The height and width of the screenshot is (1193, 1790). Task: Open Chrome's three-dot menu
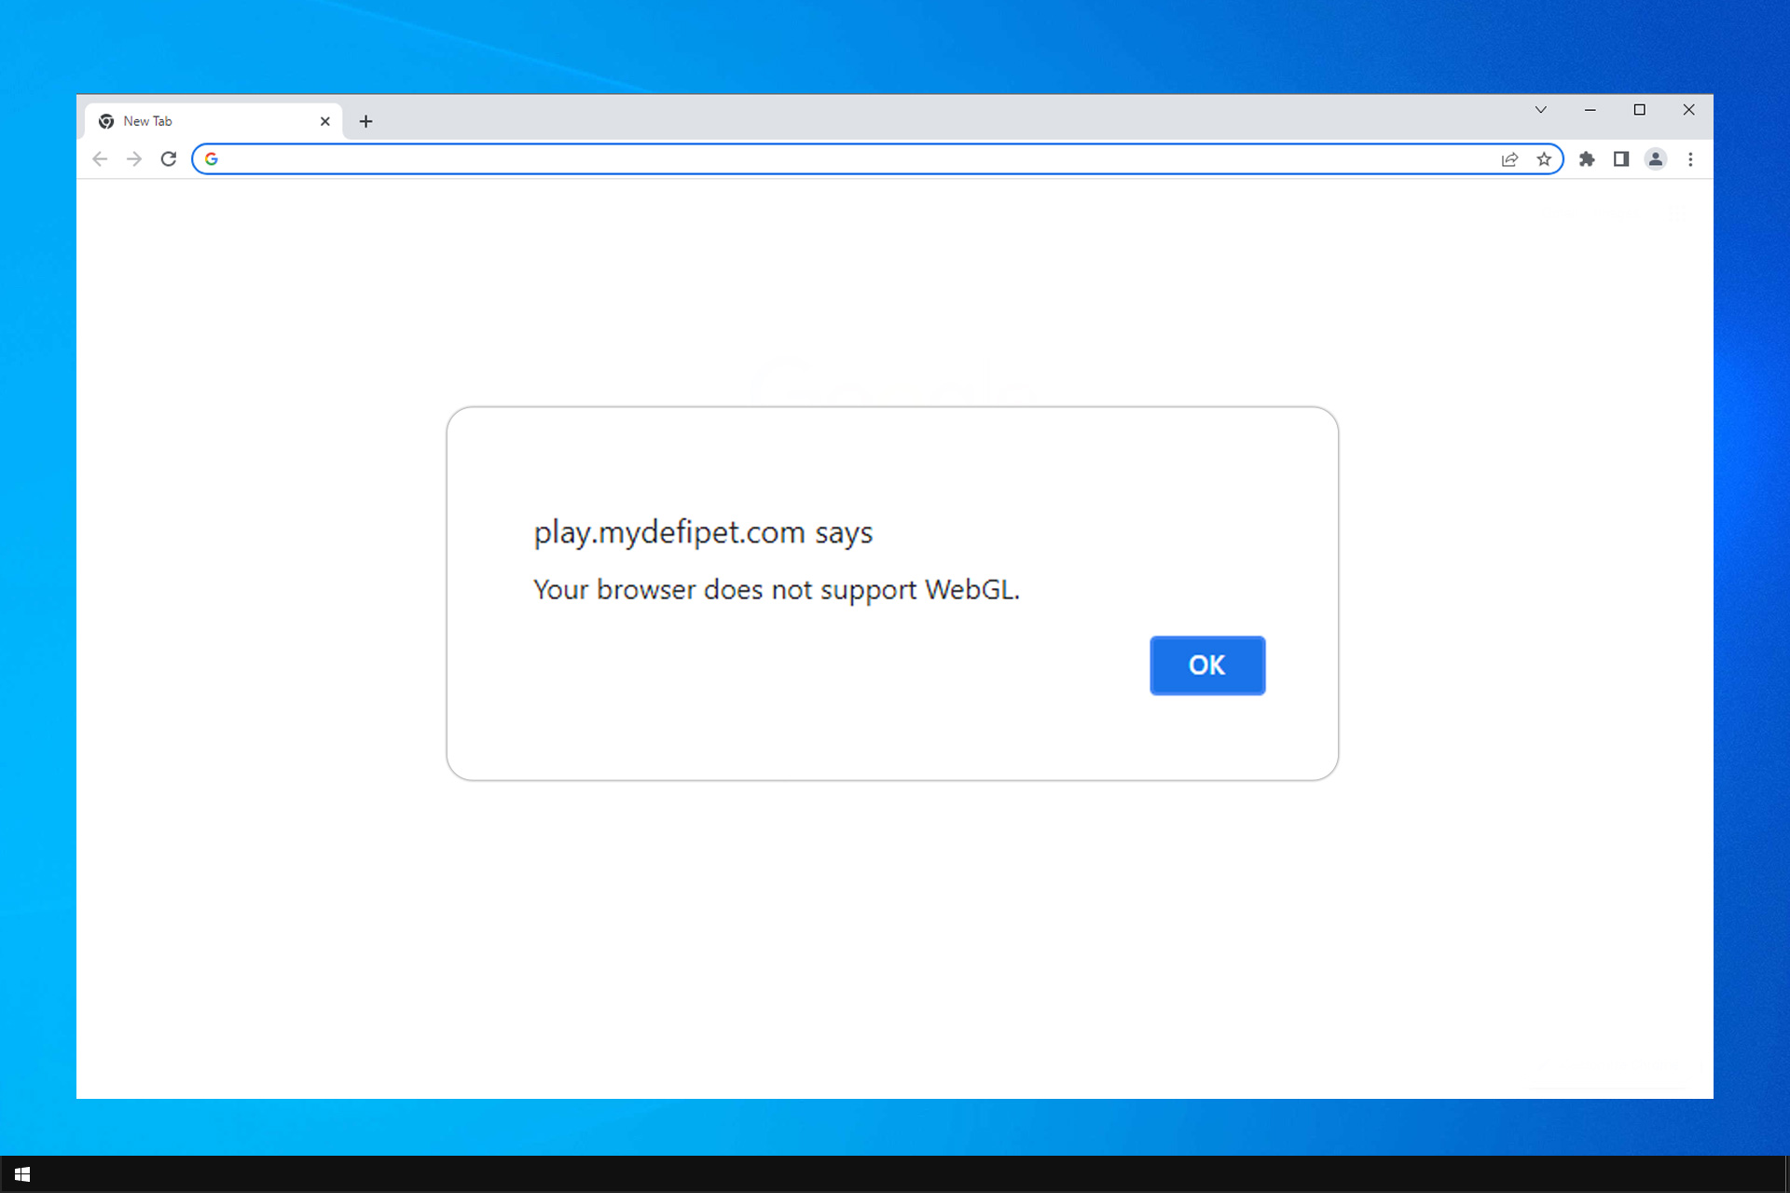pyautogui.click(x=1690, y=159)
